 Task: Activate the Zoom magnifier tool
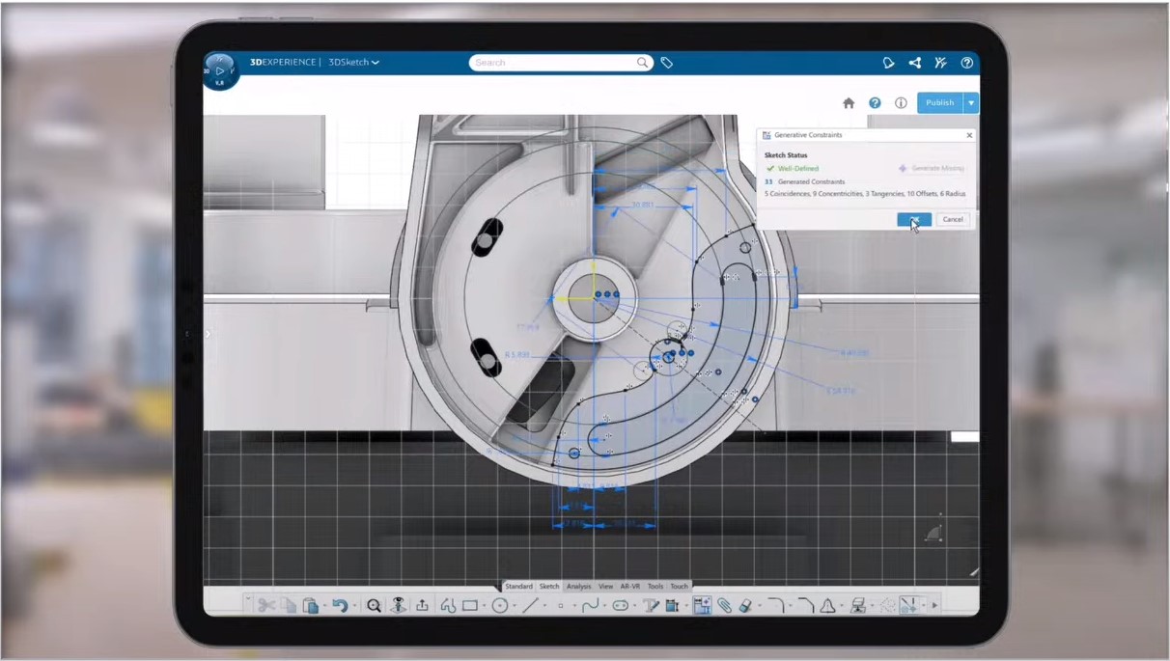coord(374,606)
